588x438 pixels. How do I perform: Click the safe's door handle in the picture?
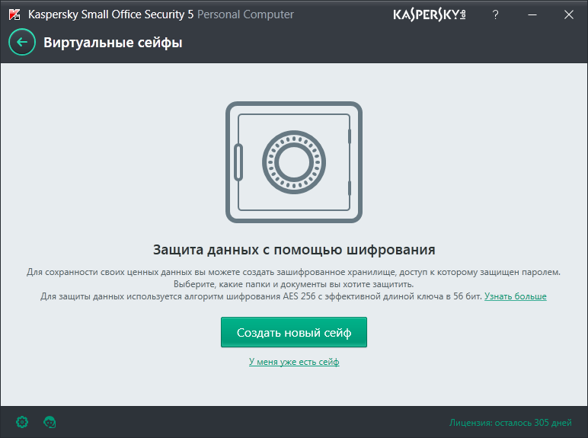(238, 161)
